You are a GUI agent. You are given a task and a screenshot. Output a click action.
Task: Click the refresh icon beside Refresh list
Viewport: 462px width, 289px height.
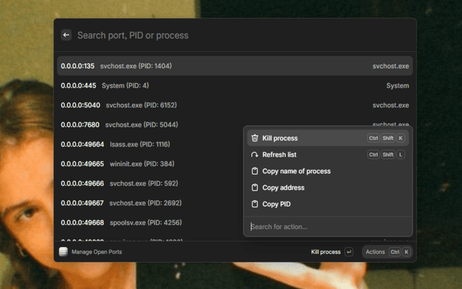coord(254,155)
